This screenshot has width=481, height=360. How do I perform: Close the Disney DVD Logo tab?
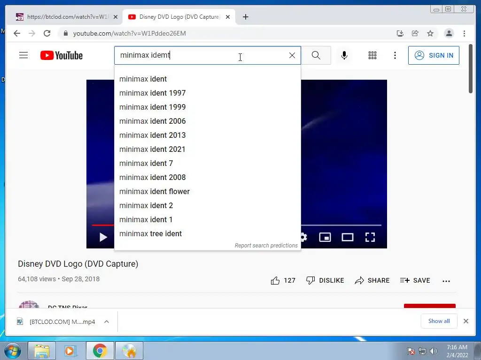[x=228, y=17]
